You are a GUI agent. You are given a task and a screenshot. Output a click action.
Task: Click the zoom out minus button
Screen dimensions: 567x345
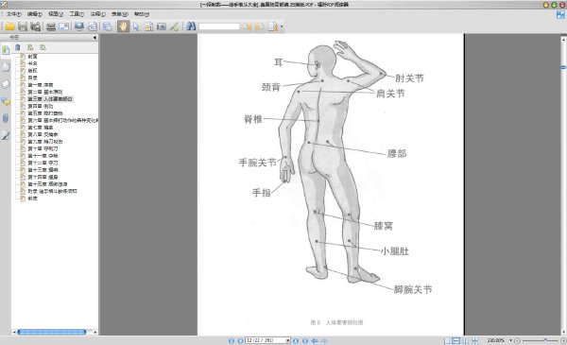click(517, 340)
